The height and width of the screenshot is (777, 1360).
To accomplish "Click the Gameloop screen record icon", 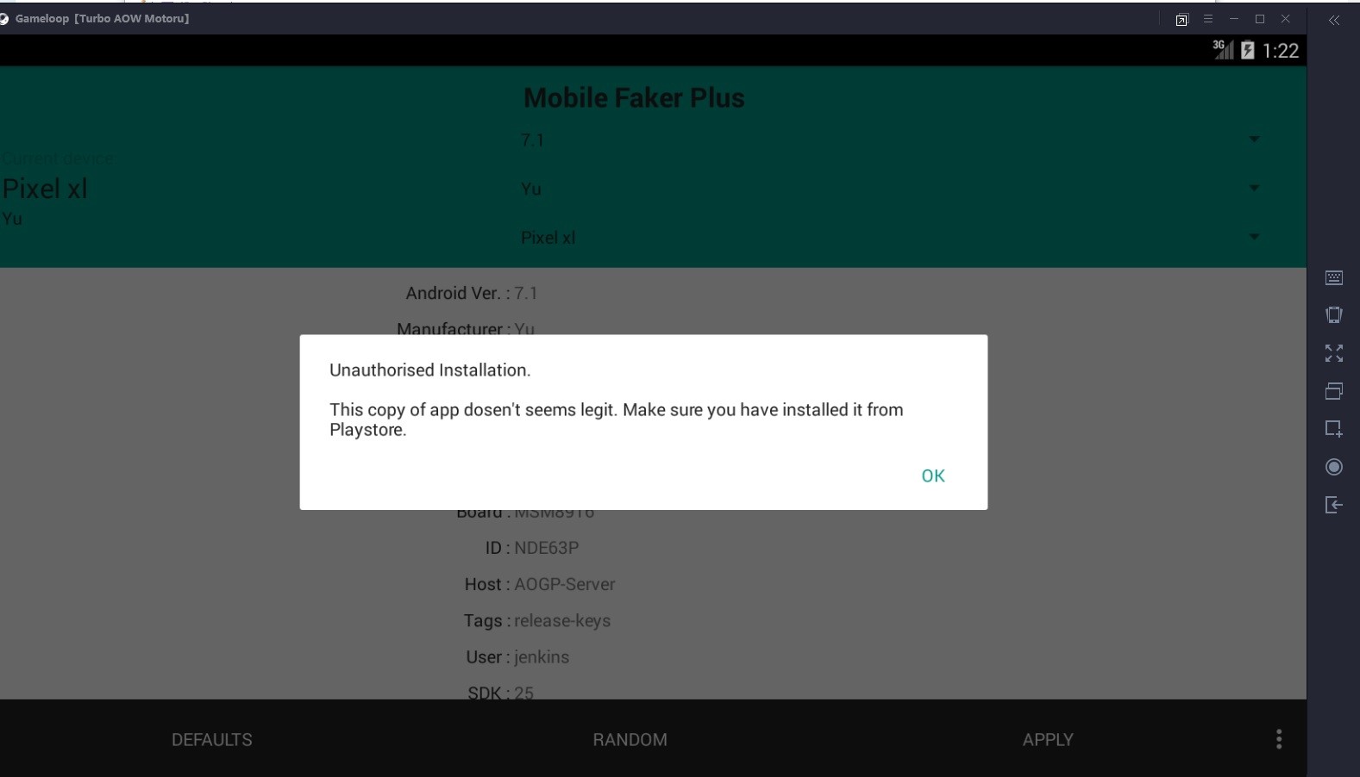I will [x=1334, y=467].
